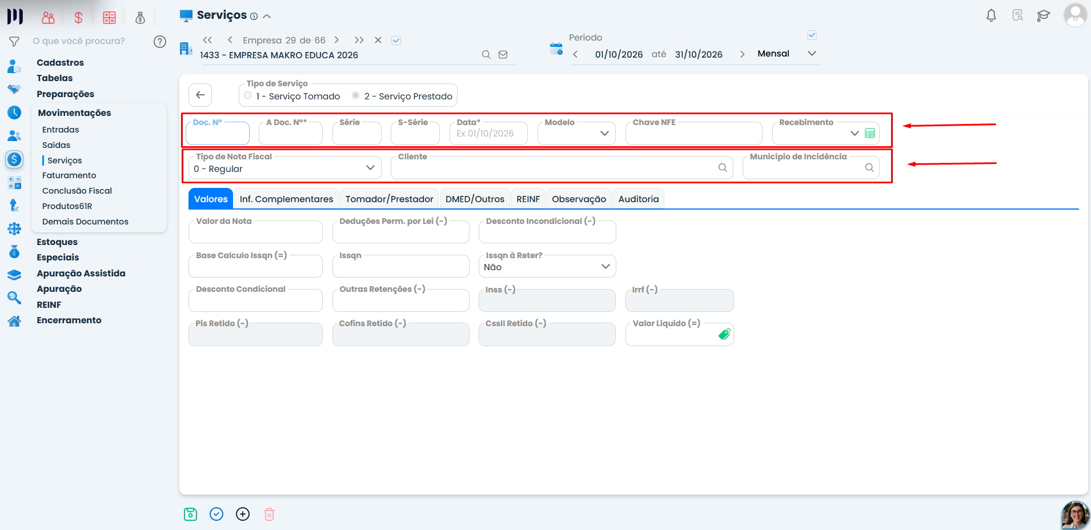Click the Doc. Nº input field

pos(218,133)
